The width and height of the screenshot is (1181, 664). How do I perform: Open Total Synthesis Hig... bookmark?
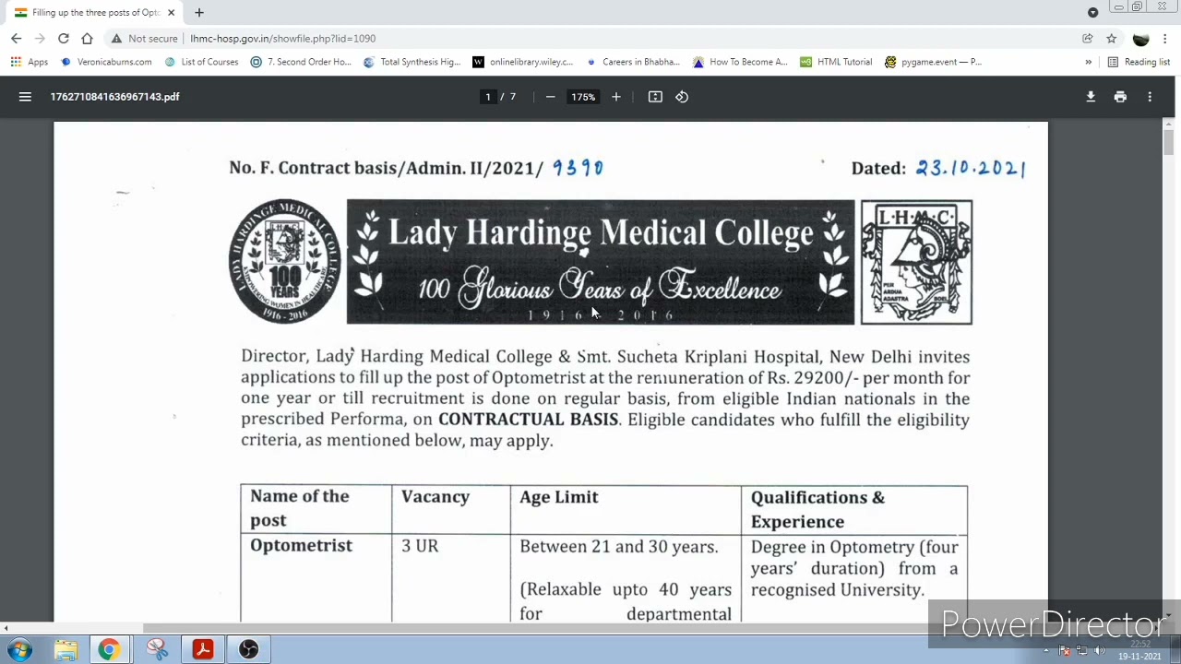point(412,62)
